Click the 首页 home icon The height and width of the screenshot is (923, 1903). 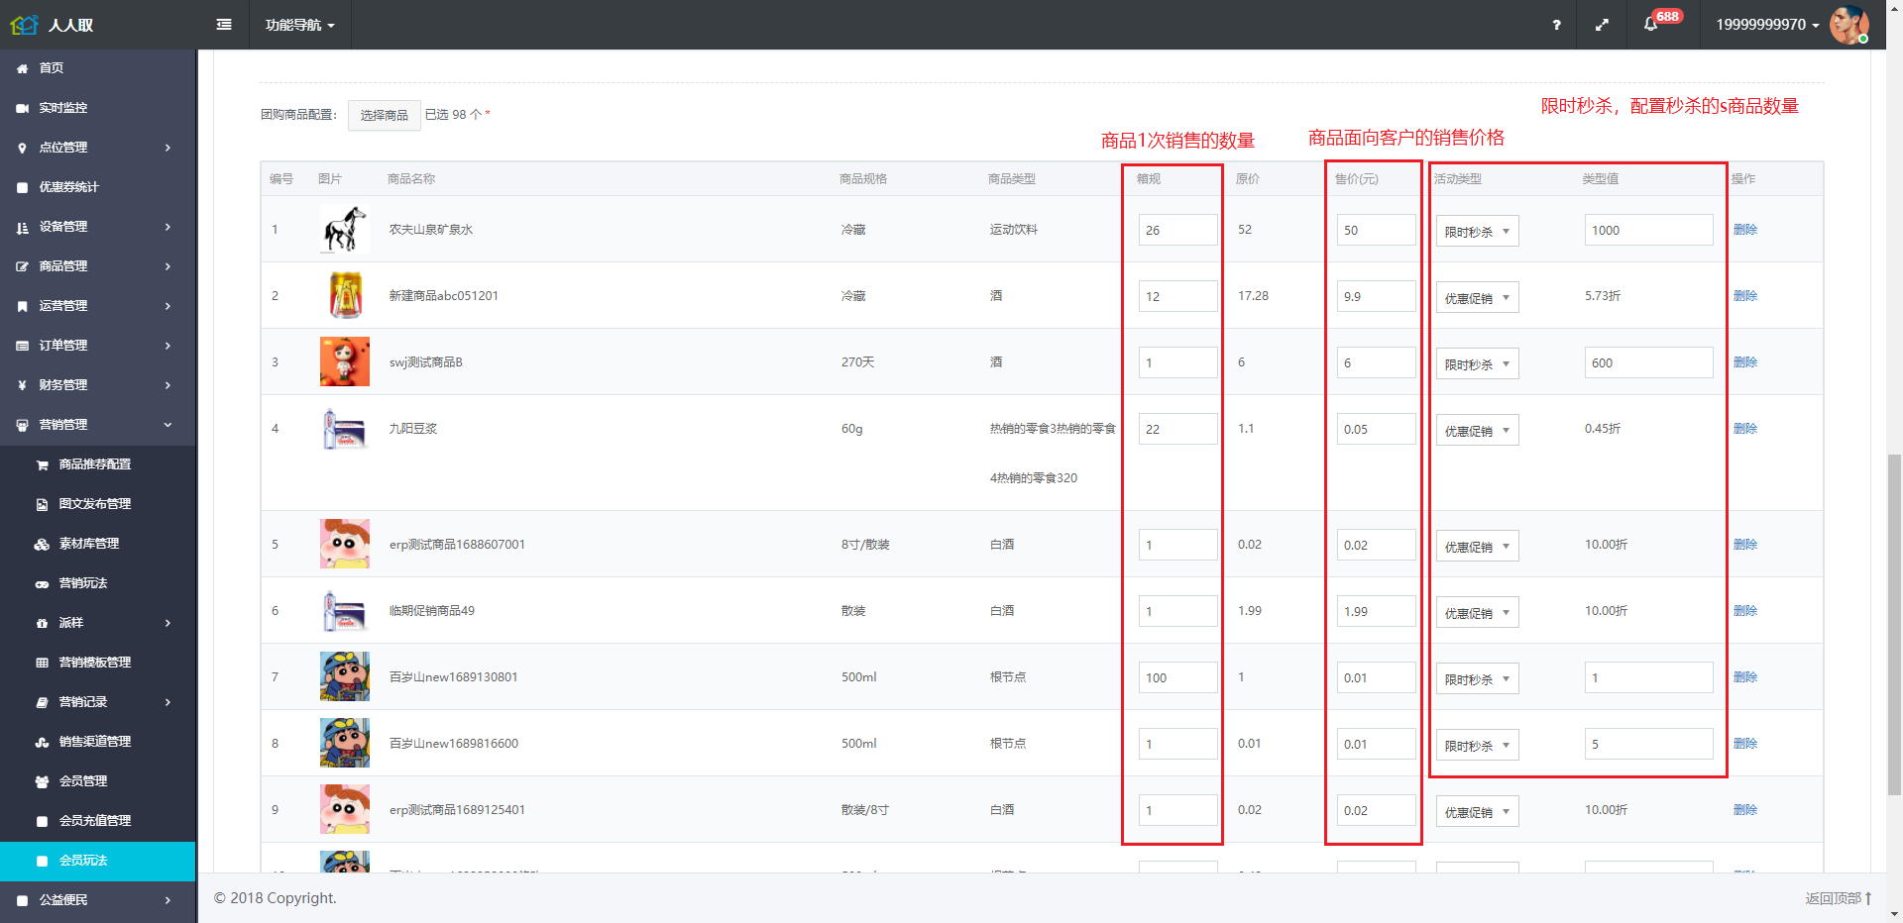[x=22, y=68]
